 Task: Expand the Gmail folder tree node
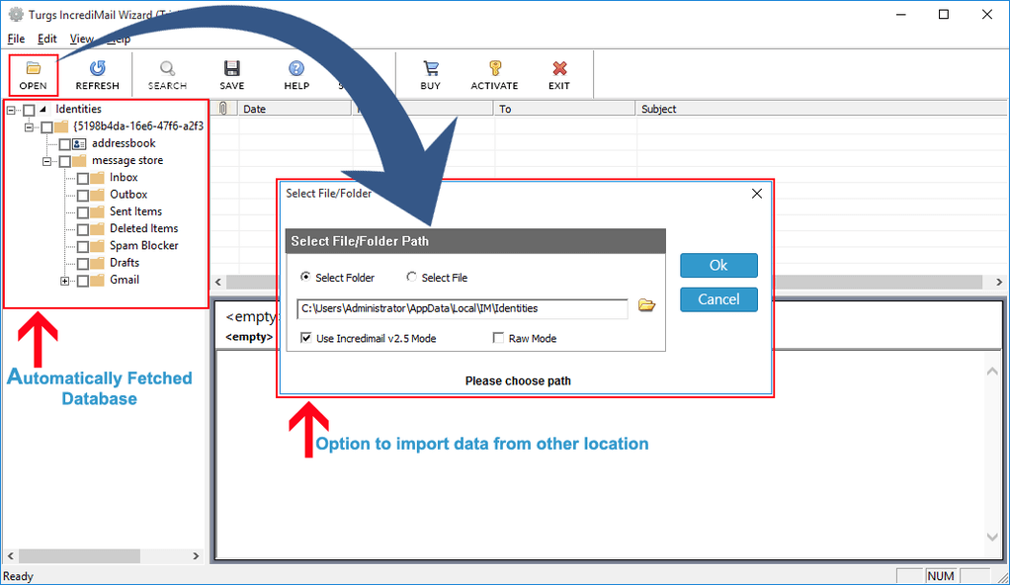[x=65, y=281]
